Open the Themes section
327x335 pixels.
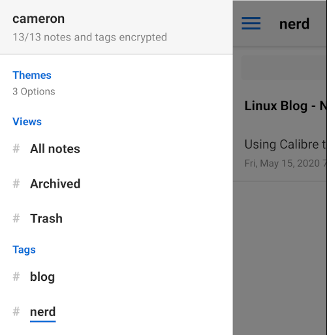(x=32, y=75)
